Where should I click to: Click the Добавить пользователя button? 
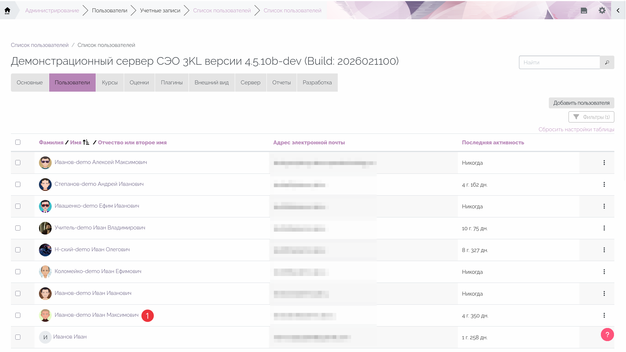[581, 103]
